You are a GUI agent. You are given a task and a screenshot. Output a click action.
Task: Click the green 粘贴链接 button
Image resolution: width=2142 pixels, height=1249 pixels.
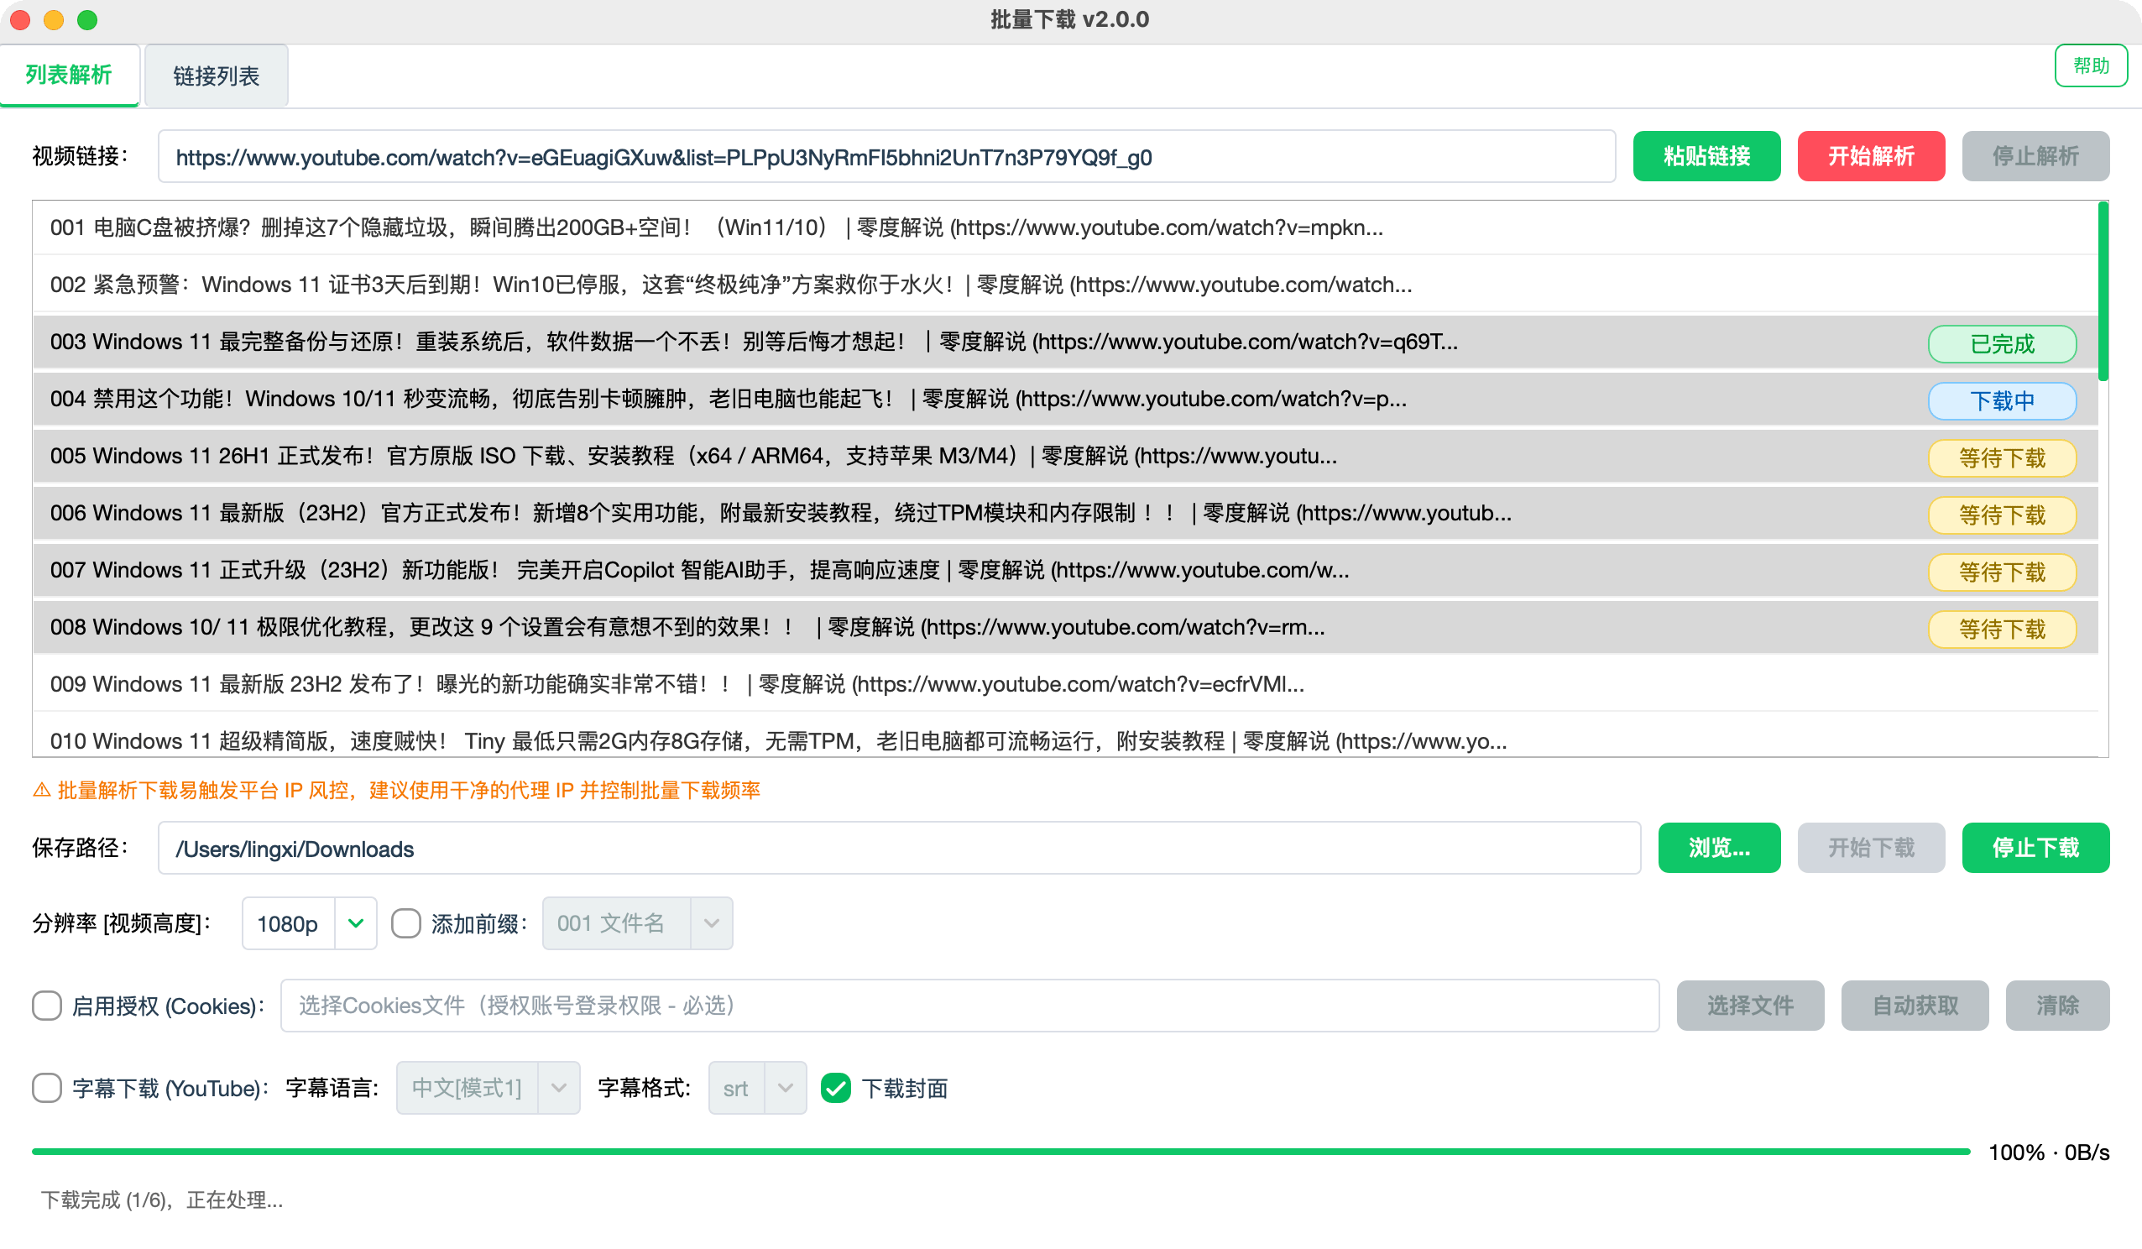[1706, 156]
